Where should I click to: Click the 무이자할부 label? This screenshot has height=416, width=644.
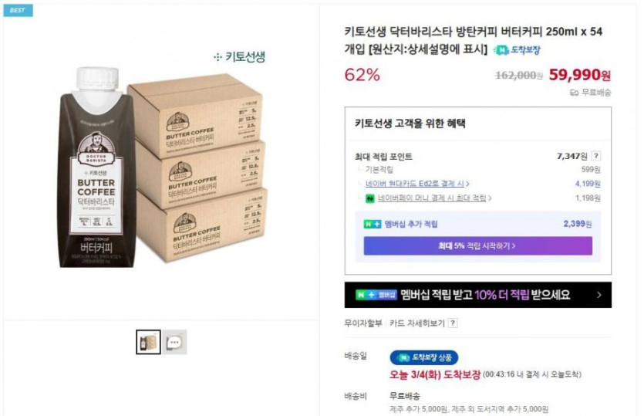[363, 323]
